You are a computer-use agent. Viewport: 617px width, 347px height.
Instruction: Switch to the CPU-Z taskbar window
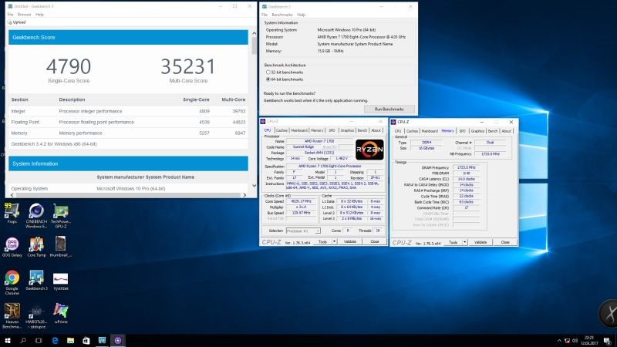tap(118, 340)
